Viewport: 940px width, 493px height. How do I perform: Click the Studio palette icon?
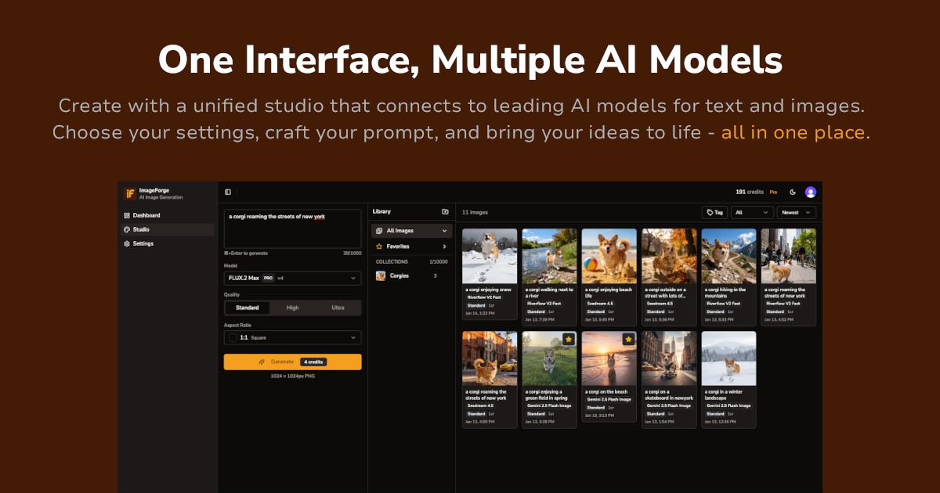pos(126,229)
